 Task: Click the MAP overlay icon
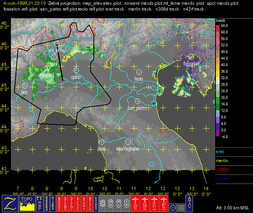[40, 203]
